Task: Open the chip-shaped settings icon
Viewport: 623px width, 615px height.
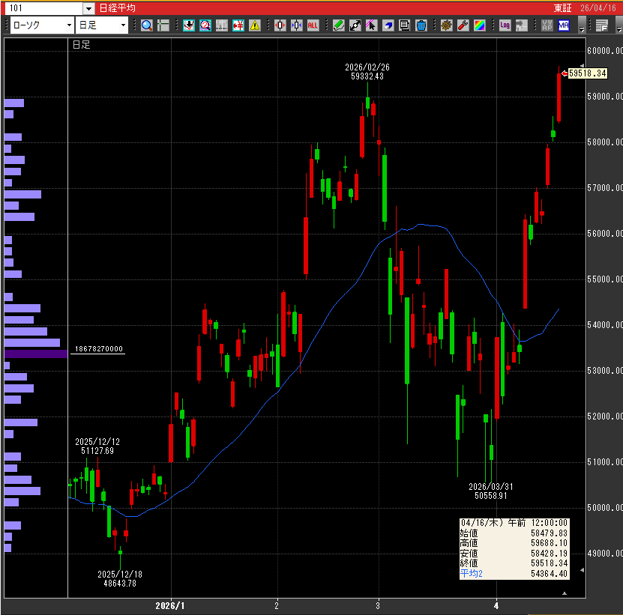Action: coord(447,25)
